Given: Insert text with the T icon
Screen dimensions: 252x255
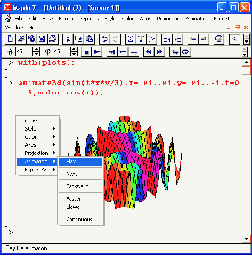Looking at the screenshot, I should (141, 39).
